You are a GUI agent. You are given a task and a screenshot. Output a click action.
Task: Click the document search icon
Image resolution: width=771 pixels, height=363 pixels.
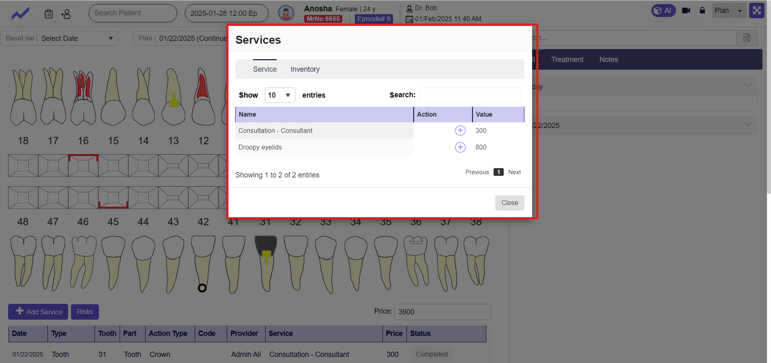click(x=747, y=38)
